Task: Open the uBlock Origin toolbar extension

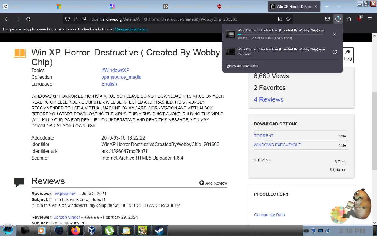Action: (x=359, y=19)
